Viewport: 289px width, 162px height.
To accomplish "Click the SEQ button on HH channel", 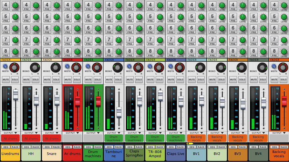I will tap(26, 147).
